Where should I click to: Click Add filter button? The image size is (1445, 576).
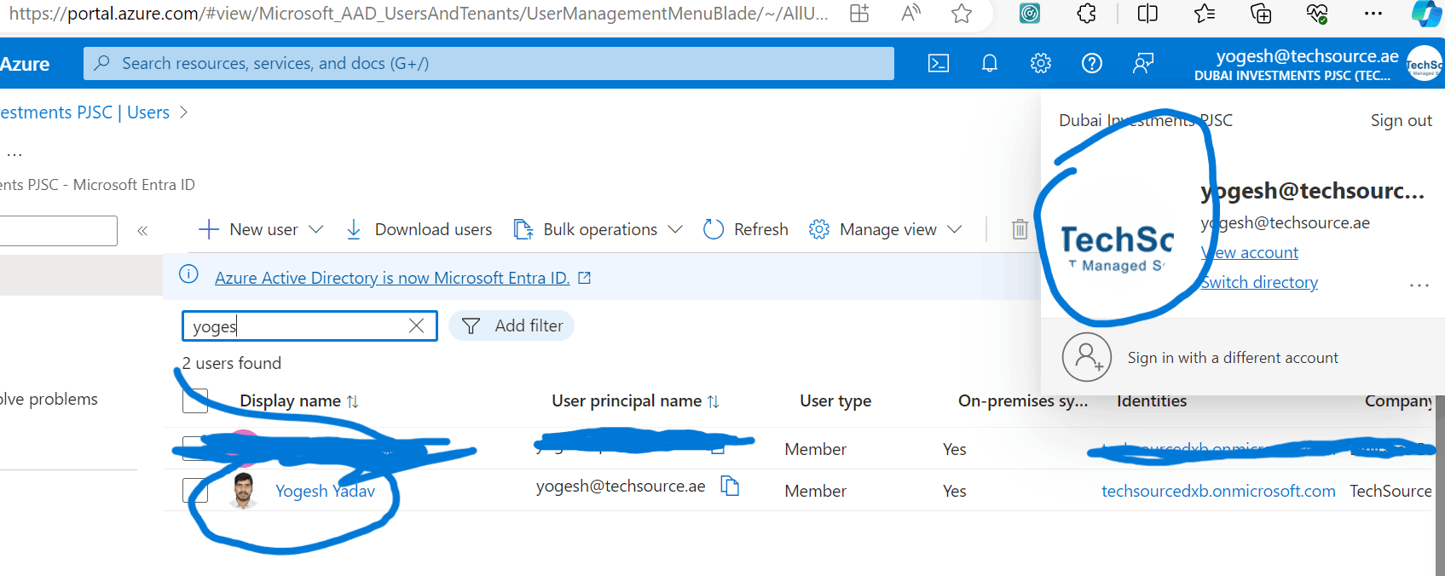click(x=512, y=326)
